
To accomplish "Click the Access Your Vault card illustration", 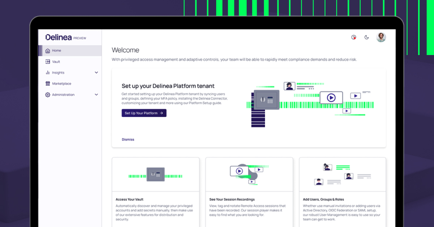I will coord(156,175).
